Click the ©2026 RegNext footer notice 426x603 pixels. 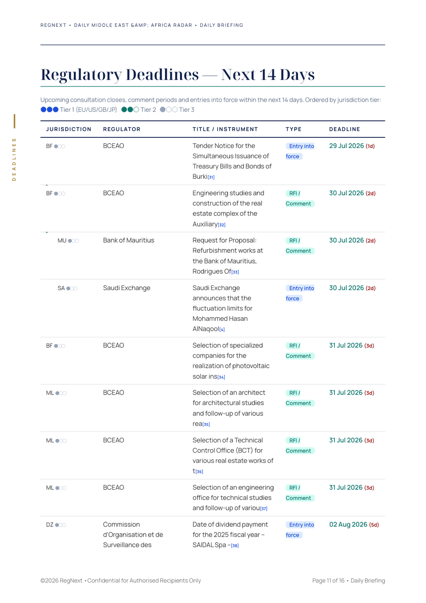[121, 581]
